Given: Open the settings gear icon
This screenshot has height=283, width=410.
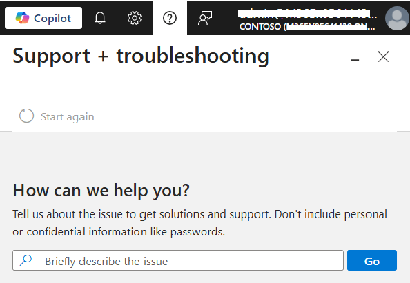Looking at the screenshot, I should [x=135, y=18].
